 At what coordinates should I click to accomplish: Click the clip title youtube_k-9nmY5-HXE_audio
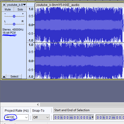[58, 5]
